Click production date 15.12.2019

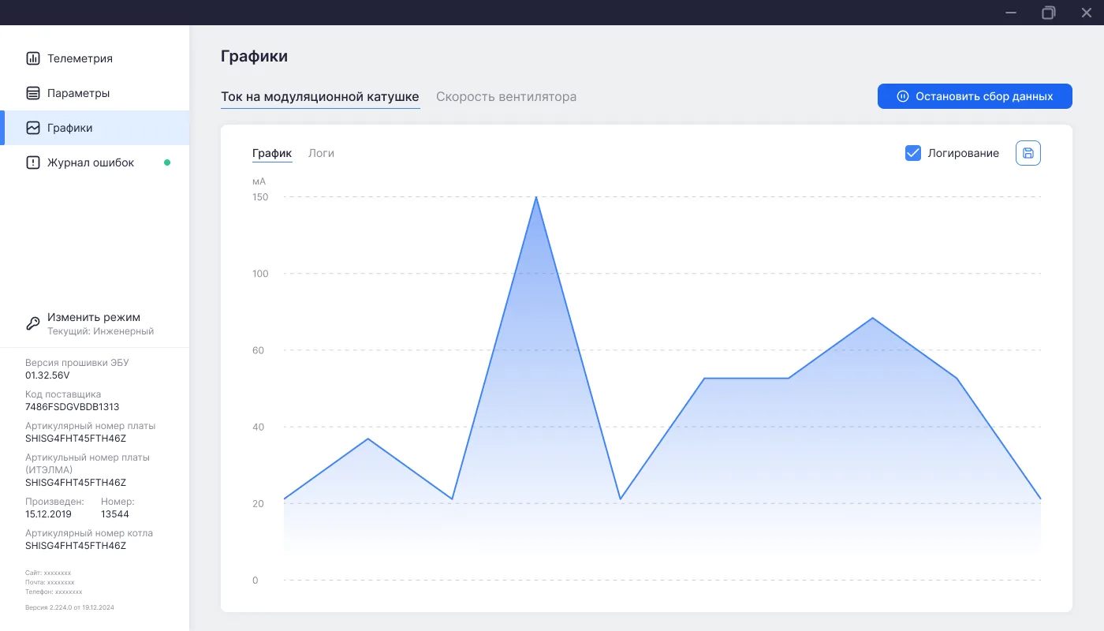tap(48, 514)
